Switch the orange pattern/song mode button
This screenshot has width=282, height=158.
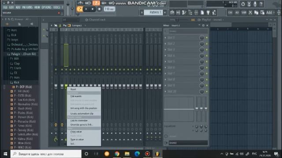[79, 9]
